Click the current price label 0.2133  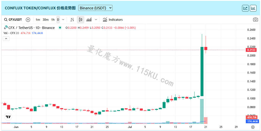tap(251, 50)
